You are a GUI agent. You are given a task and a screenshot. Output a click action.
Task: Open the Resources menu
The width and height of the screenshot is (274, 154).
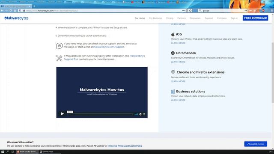pos(195,18)
